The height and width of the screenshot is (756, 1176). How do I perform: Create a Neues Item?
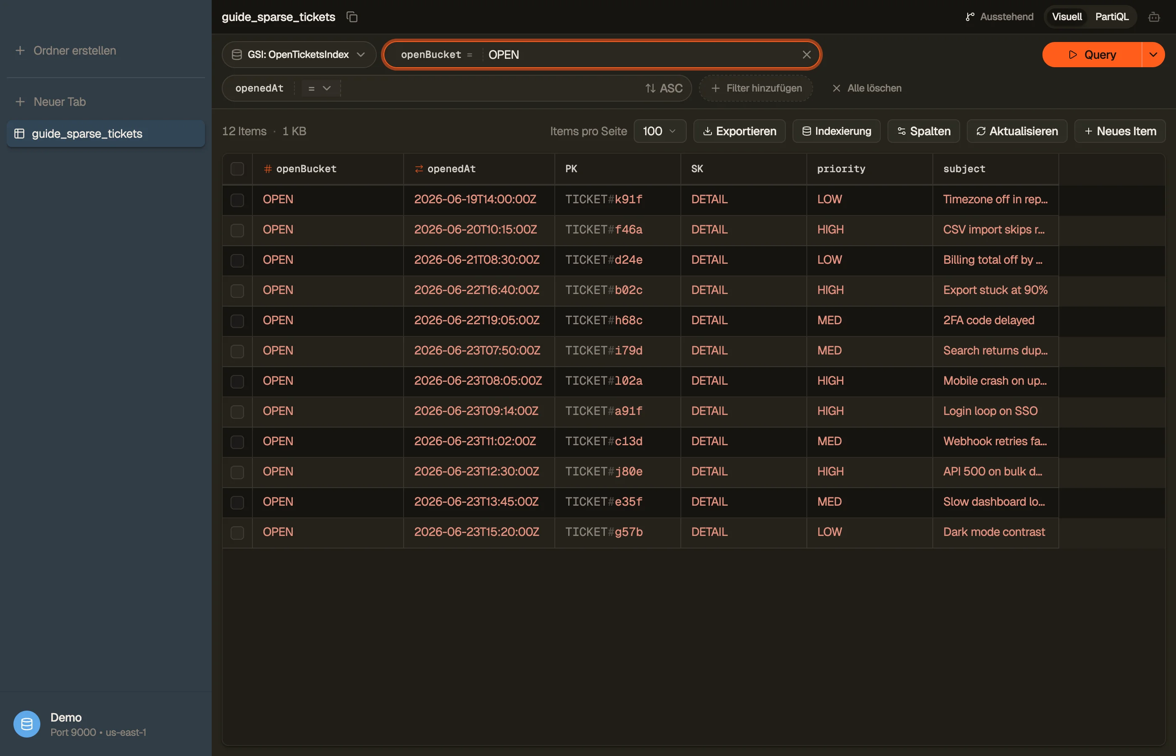tap(1120, 131)
